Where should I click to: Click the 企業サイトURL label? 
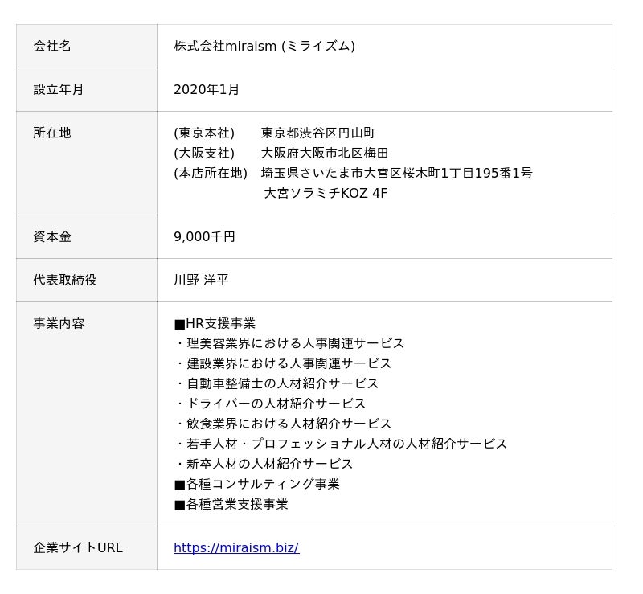coord(78,547)
